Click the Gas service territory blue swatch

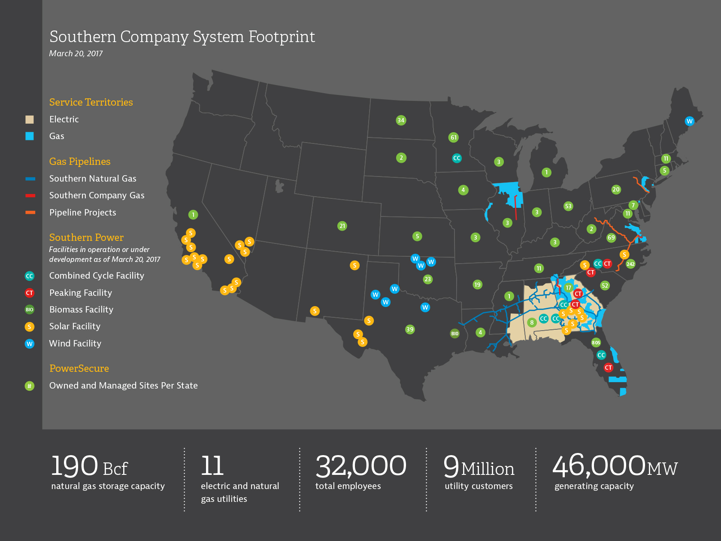coord(29,136)
